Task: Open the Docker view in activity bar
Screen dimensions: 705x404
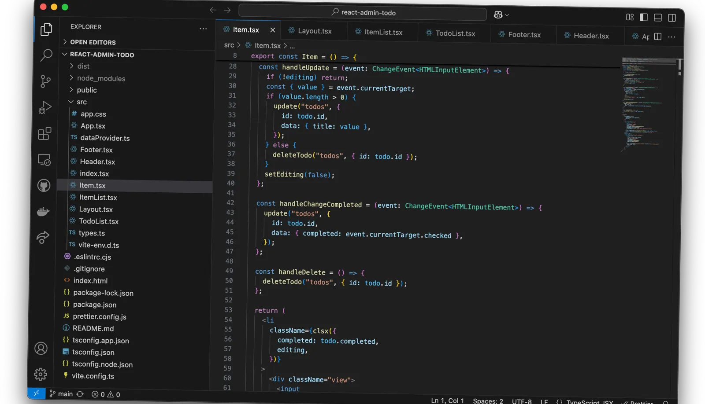Action: click(x=43, y=212)
